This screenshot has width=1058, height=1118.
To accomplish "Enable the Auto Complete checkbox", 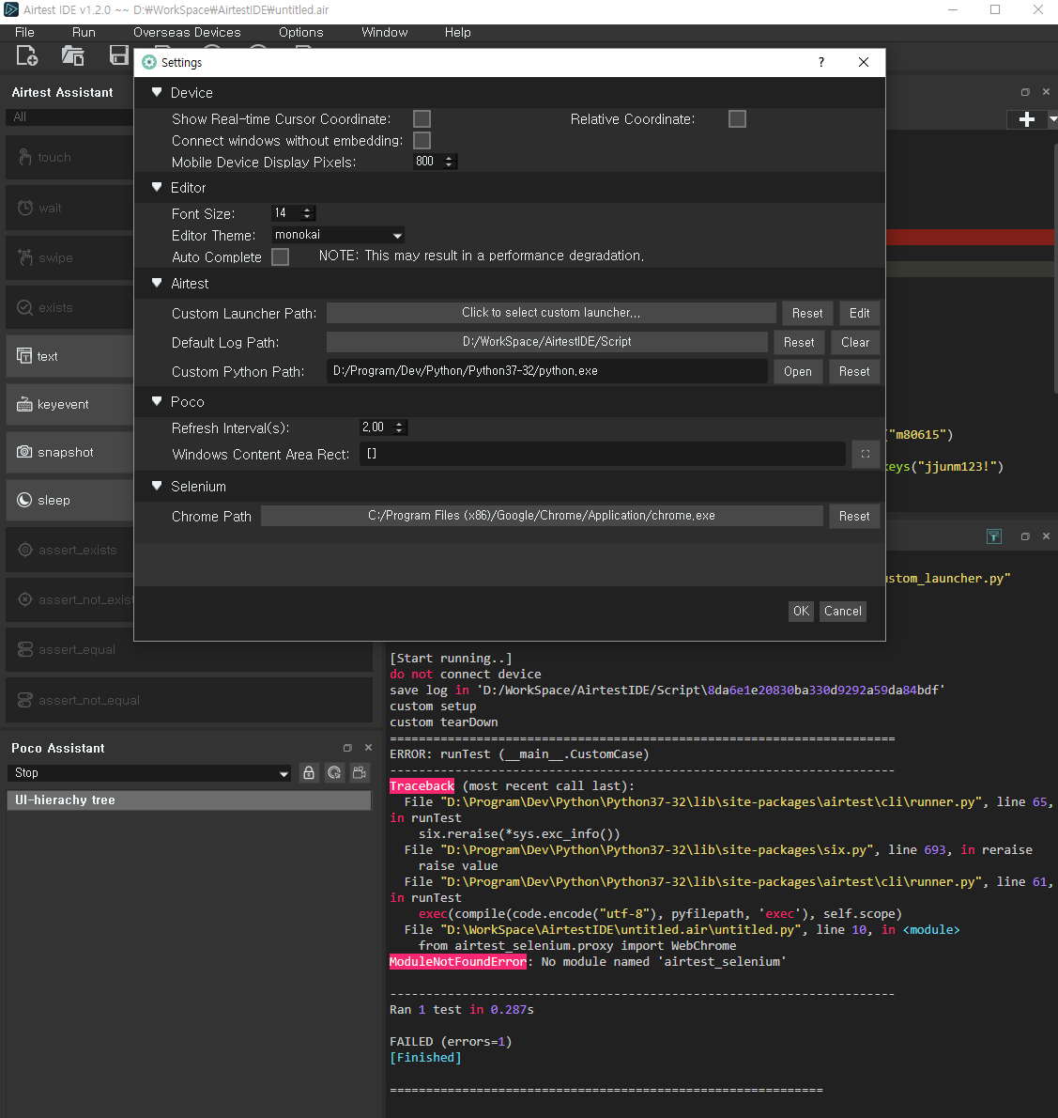I will (x=280, y=256).
